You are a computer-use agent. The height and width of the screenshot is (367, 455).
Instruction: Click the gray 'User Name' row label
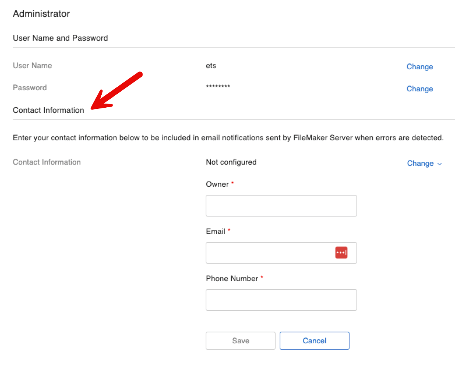coord(32,65)
